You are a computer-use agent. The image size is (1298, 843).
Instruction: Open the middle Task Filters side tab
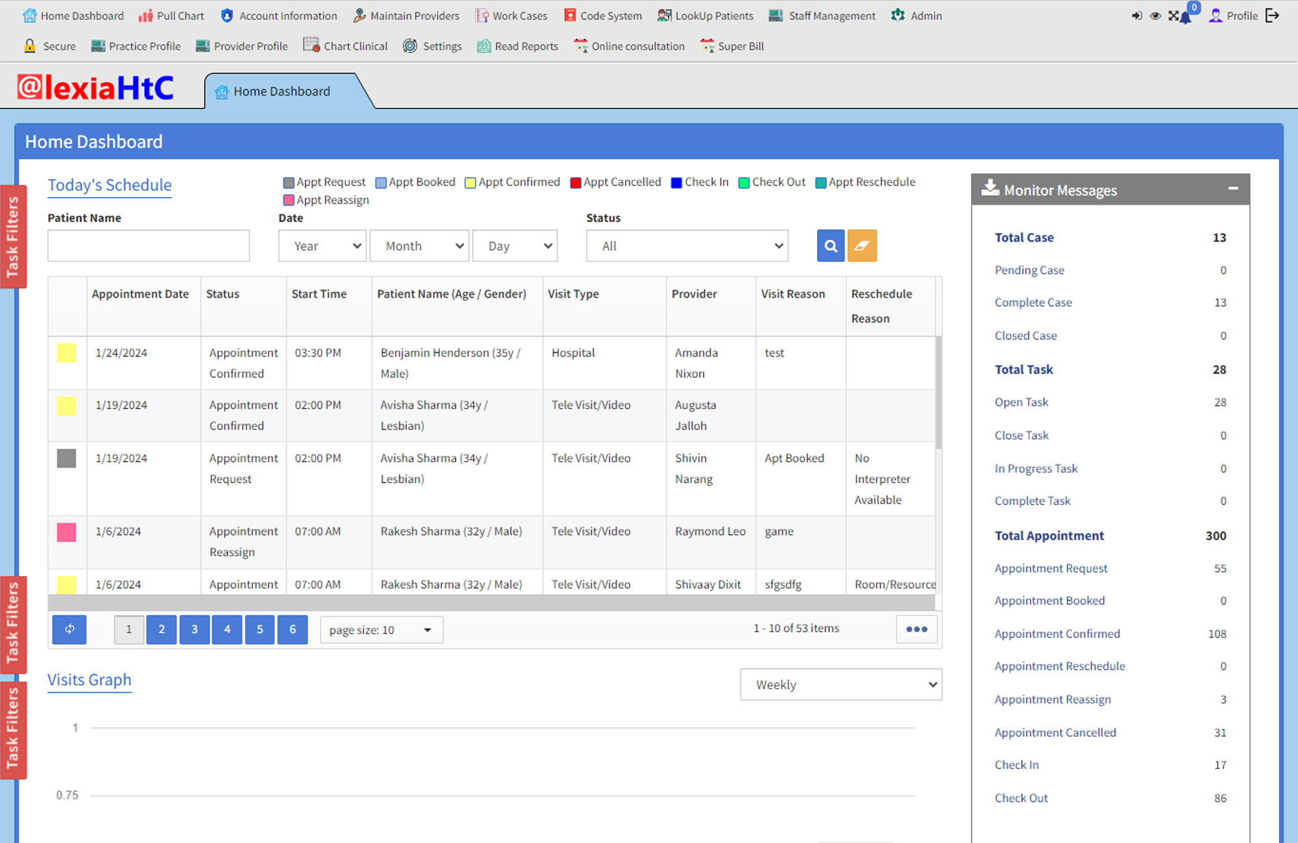click(x=13, y=624)
